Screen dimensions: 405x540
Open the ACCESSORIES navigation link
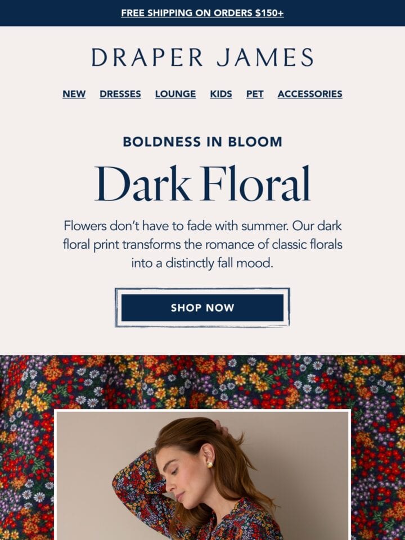[x=310, y=94]
